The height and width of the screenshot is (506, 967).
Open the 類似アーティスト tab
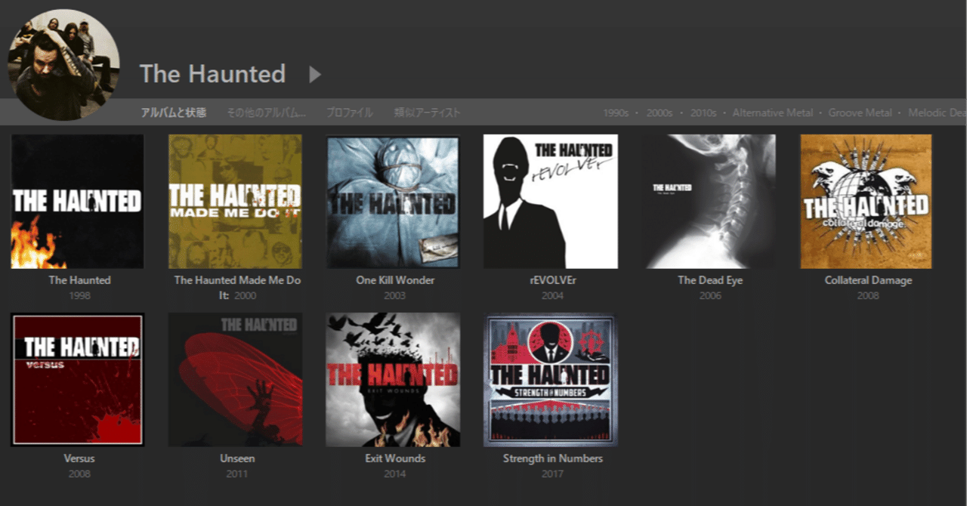pos(427,113)
